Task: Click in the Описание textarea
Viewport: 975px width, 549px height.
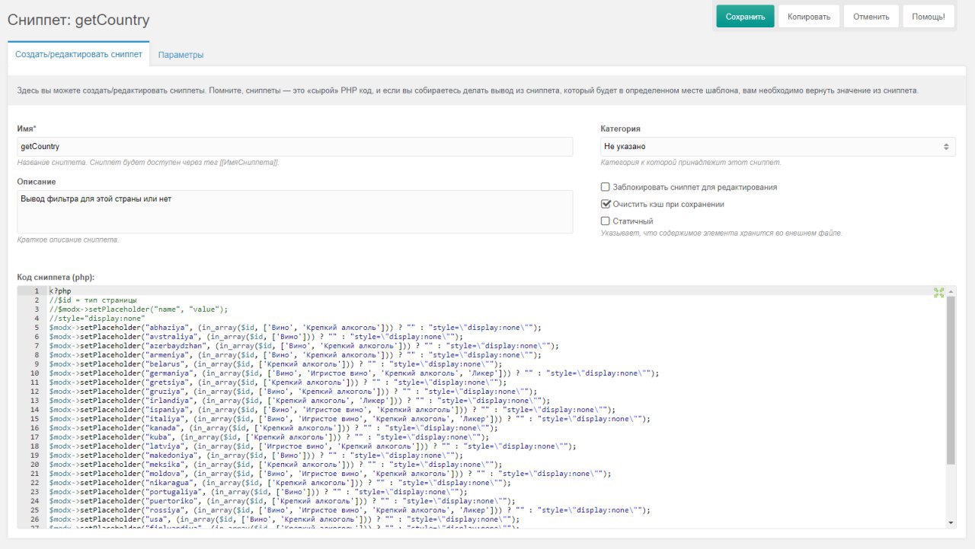Action: [x=295, y=211]
